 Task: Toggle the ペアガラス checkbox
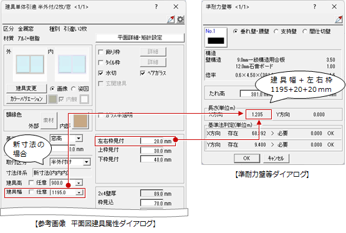(143, 73)
